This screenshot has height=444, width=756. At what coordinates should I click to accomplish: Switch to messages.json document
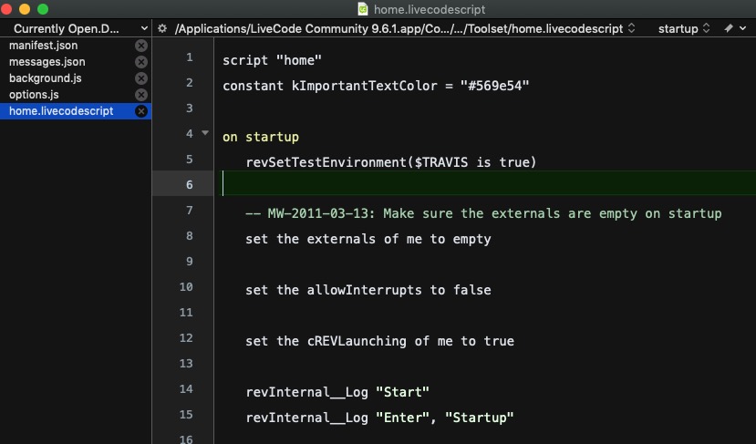click(47, 62)
